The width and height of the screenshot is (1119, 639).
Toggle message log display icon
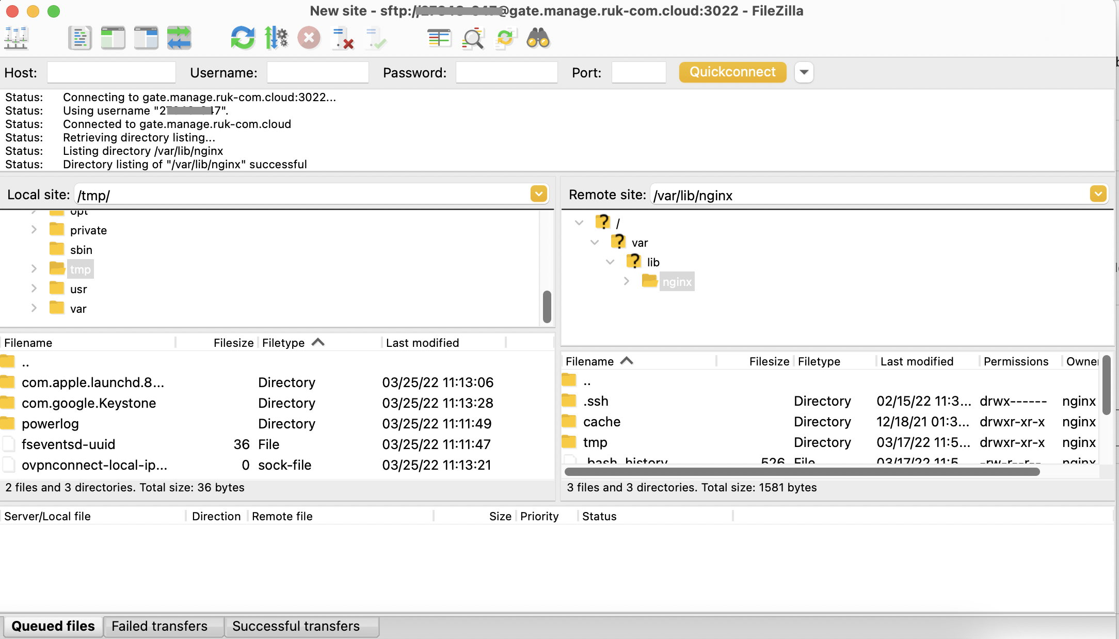(x=80, y=38)
